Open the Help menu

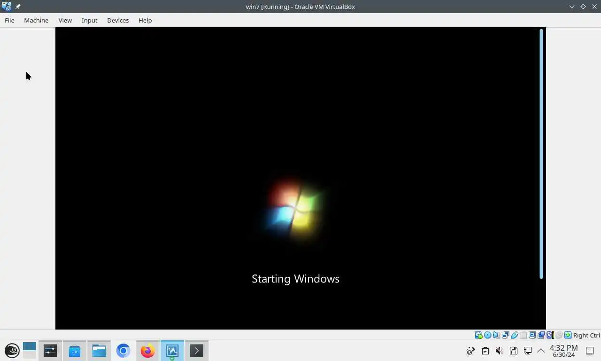point(145,20)
